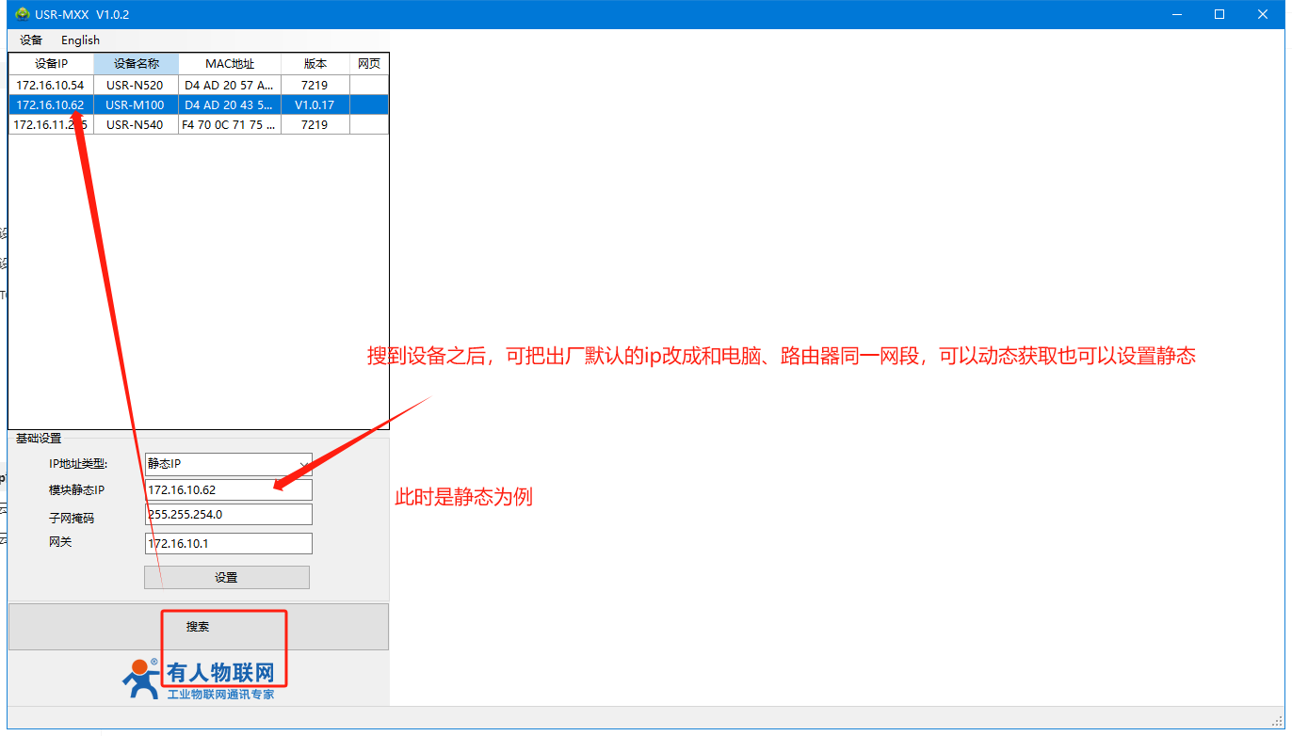Switch language via the English menu
This screenshot has width=1292, height=736.
tap(80, 40)
